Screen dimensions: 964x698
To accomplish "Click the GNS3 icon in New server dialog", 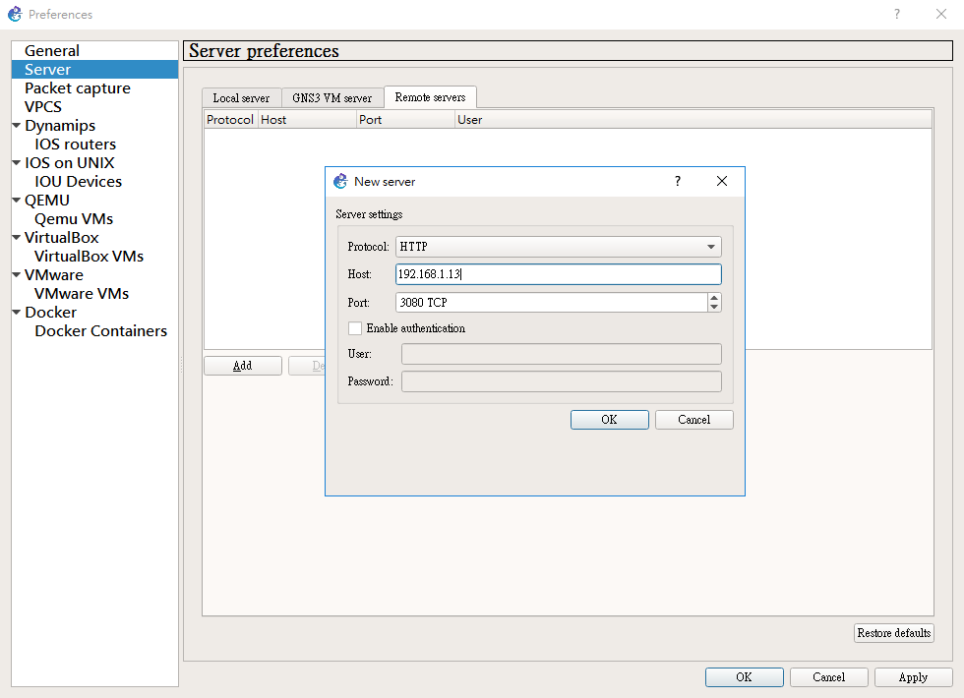I will (x=340, y=181).
